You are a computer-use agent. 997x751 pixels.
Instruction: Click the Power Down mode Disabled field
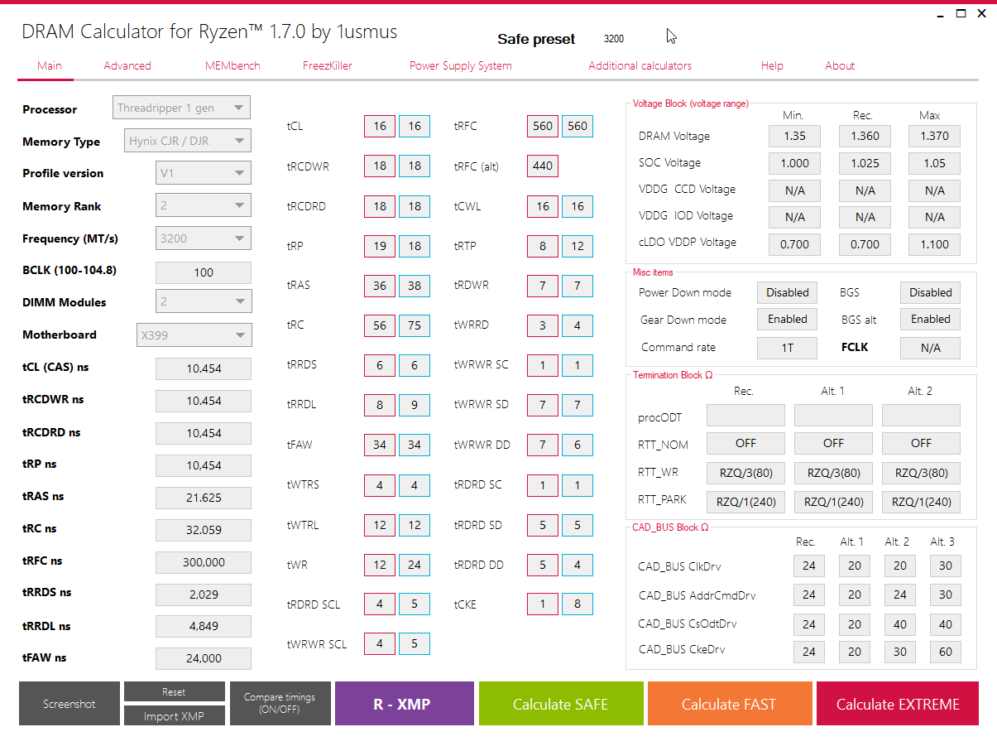coord(787,292)
